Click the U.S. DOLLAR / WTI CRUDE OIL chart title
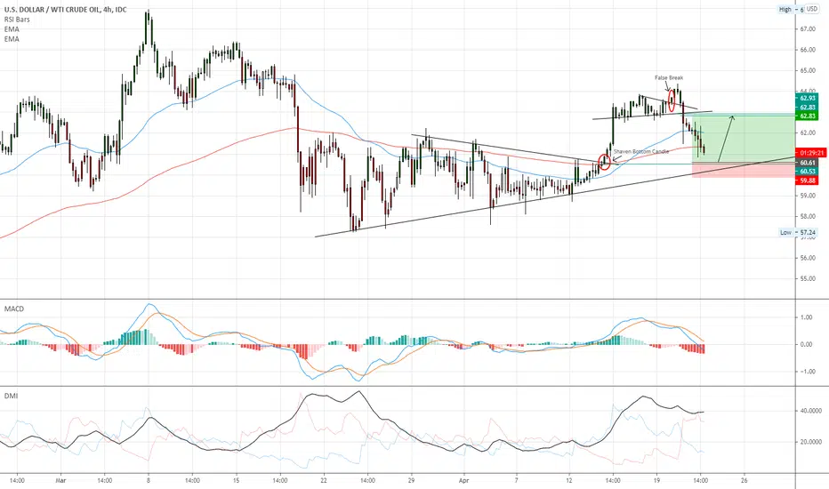The image size is (829, 489). coord(66,10)
